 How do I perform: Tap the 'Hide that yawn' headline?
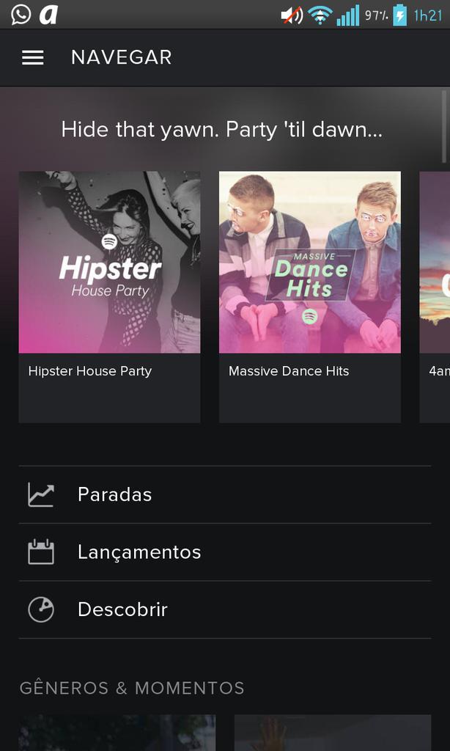pyautogui.click(x=222, y=130)
